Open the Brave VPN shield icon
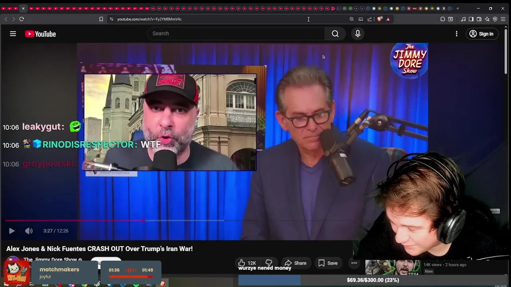 (495, 19)
